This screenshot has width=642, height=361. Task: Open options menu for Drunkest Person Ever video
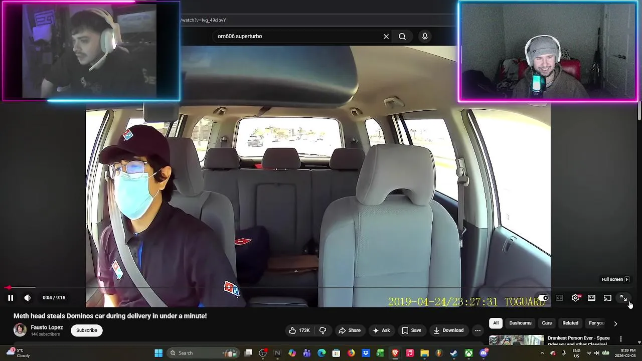621,339
